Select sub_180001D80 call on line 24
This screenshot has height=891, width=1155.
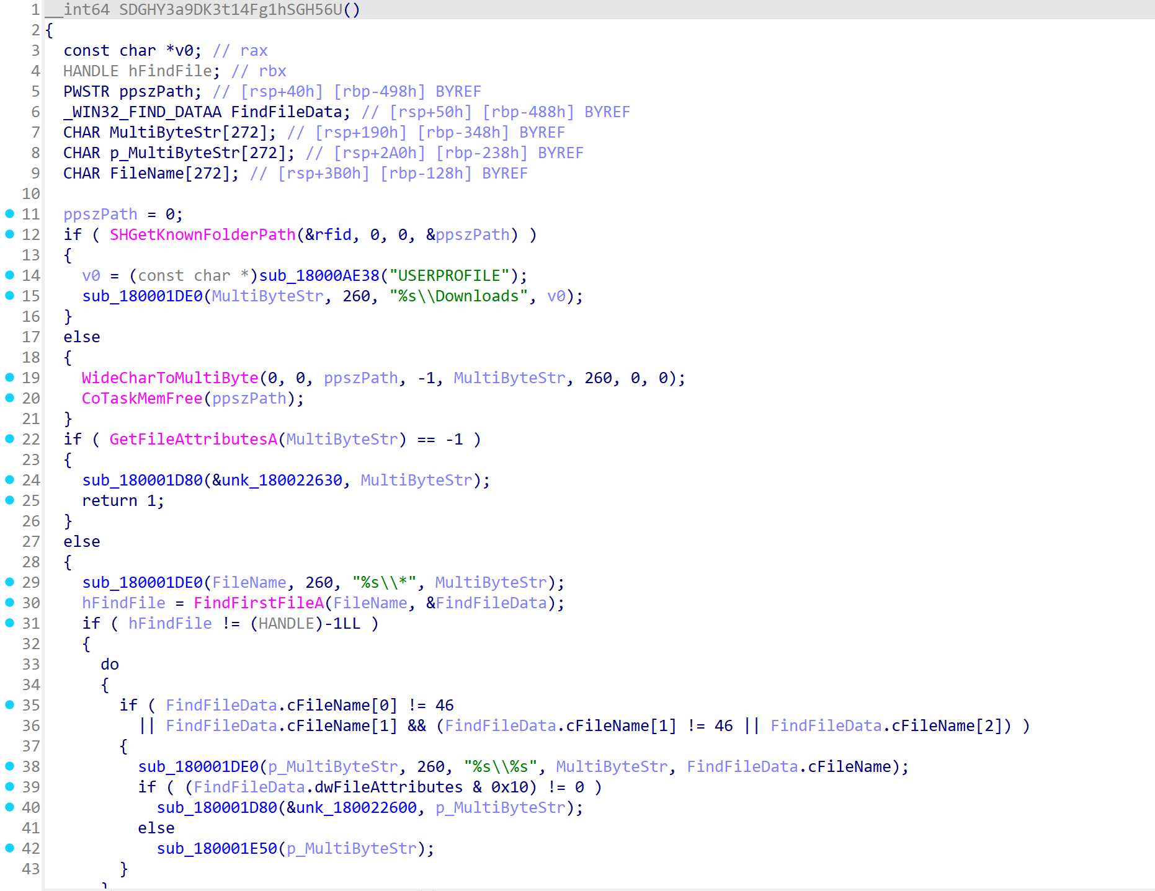[143, 481]
